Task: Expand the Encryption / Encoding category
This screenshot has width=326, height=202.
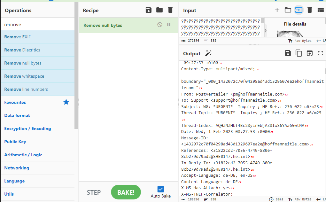Action: [x=27, y=128]
